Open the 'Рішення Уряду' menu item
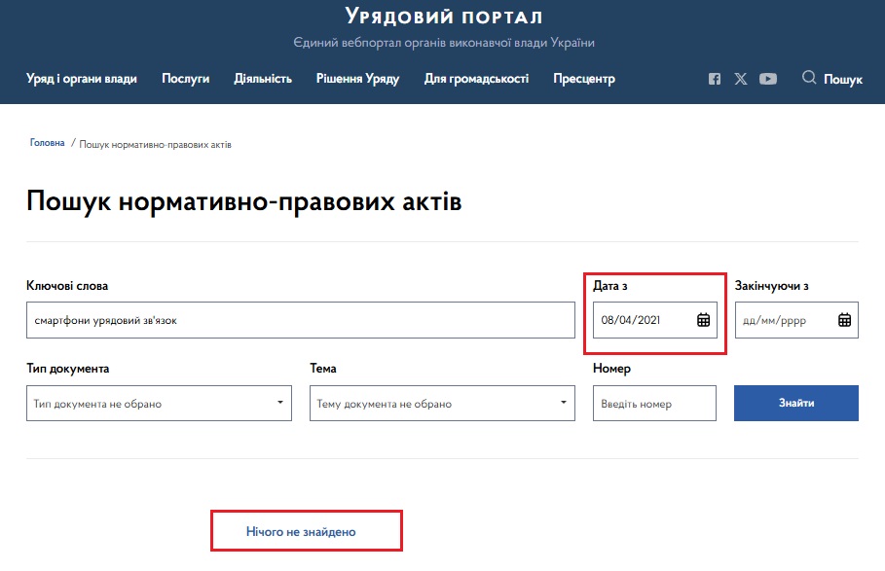Image resolution: width=885 pixels, height=571 pixels. point(358,79)
